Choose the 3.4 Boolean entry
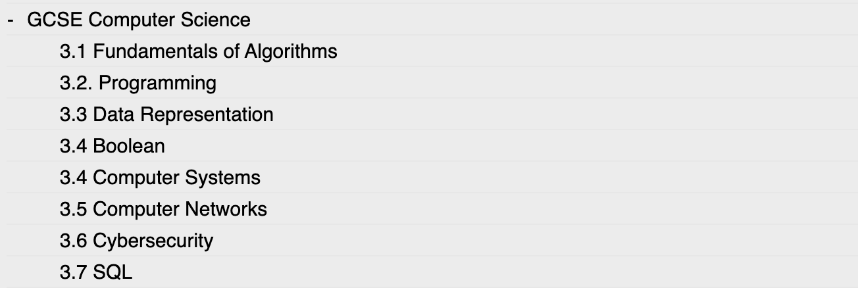Image resolution: width=858 pixels, height=288 pixels. (112, 146)
